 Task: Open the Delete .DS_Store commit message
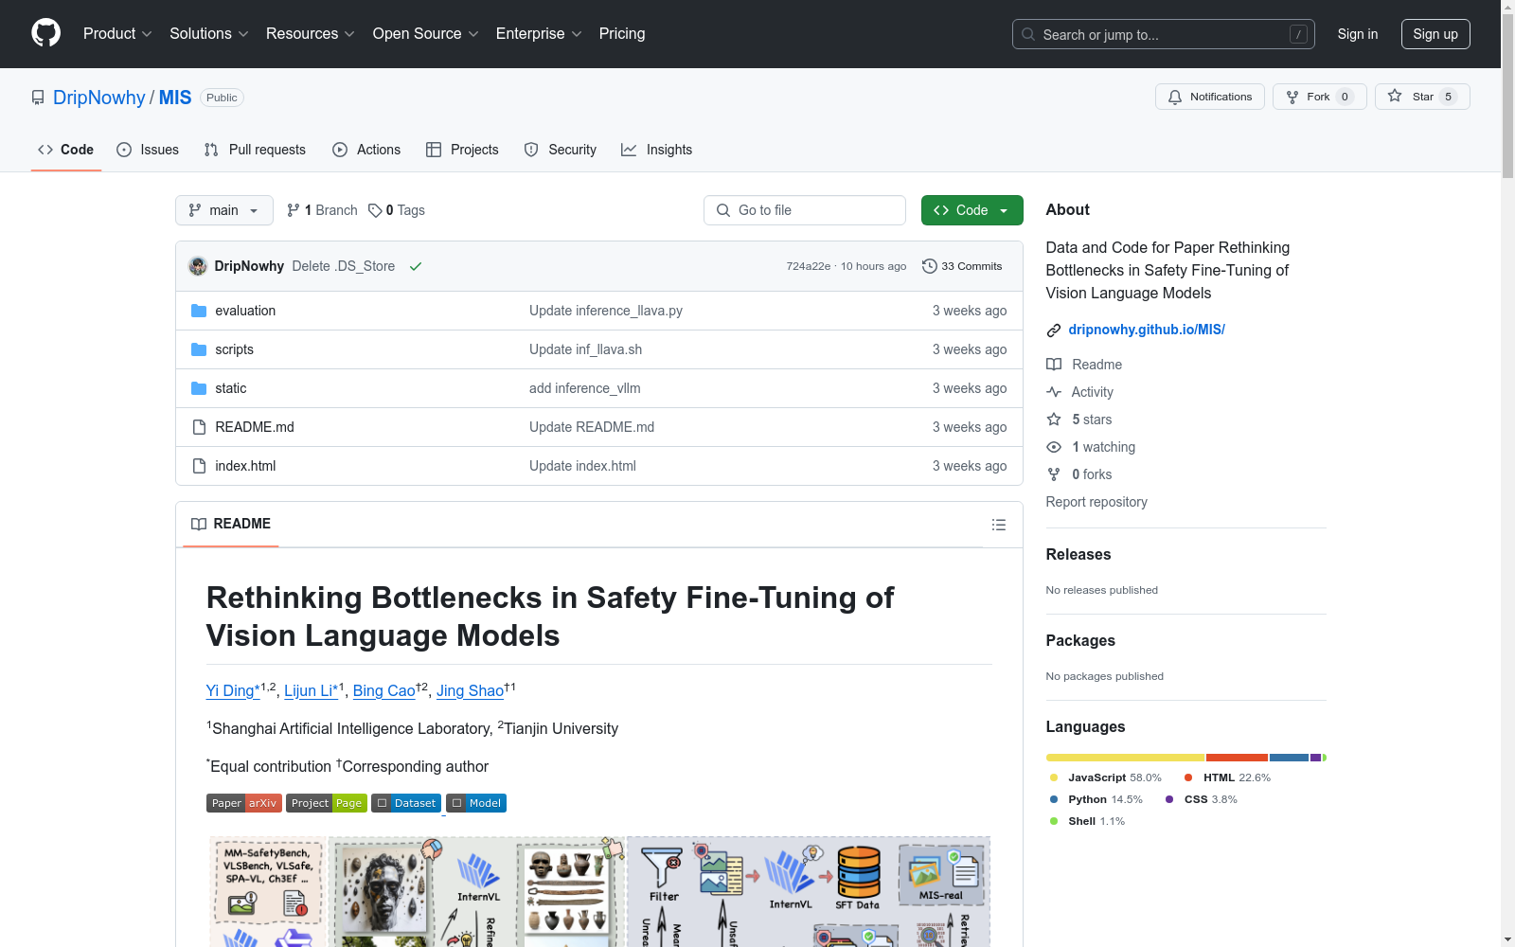coord(344,266)
